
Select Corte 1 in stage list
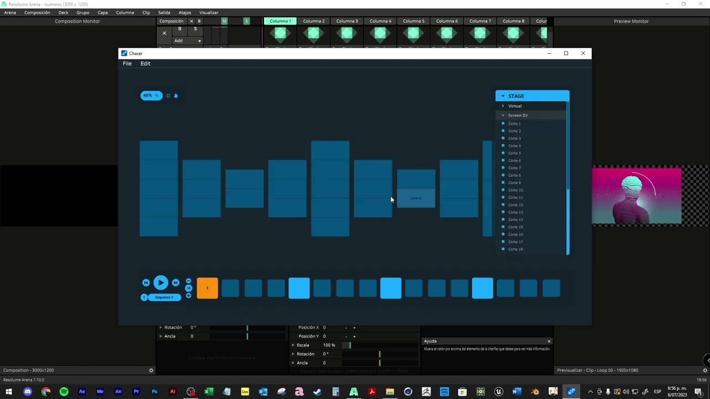point(514,124)
